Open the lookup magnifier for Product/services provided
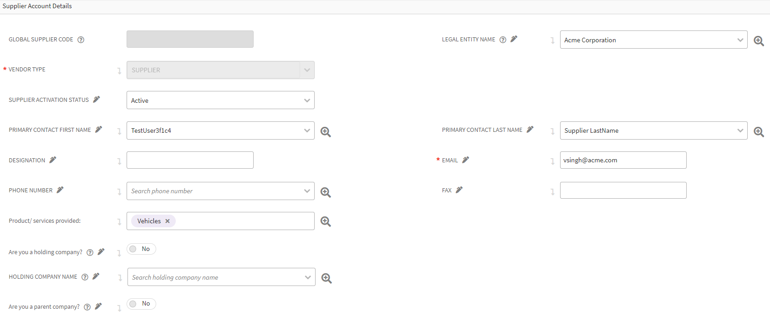This screenshot has width=770, height=316. tap(326, 221)
